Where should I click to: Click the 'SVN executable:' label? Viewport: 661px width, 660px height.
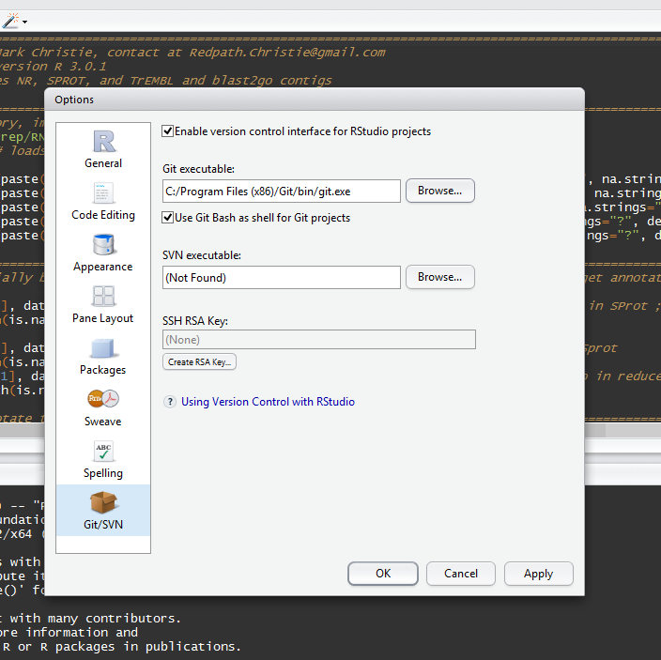coord(202,255)
